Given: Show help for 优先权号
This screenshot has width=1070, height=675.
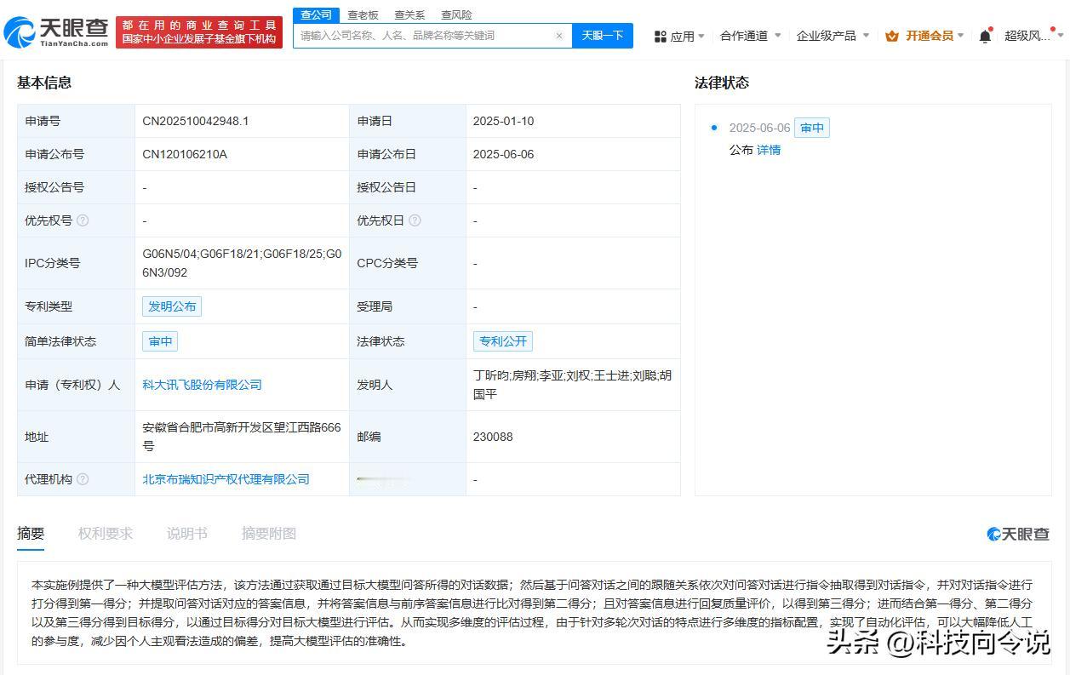Looking at the screenshot, I should [83, 220].
